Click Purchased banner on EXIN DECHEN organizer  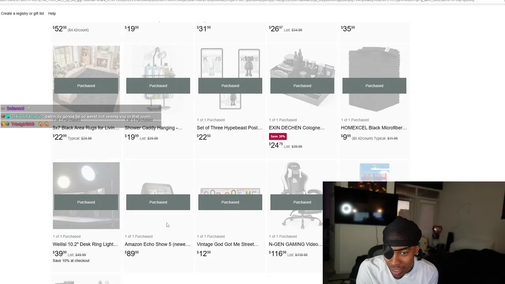click(x=302, y=86)
